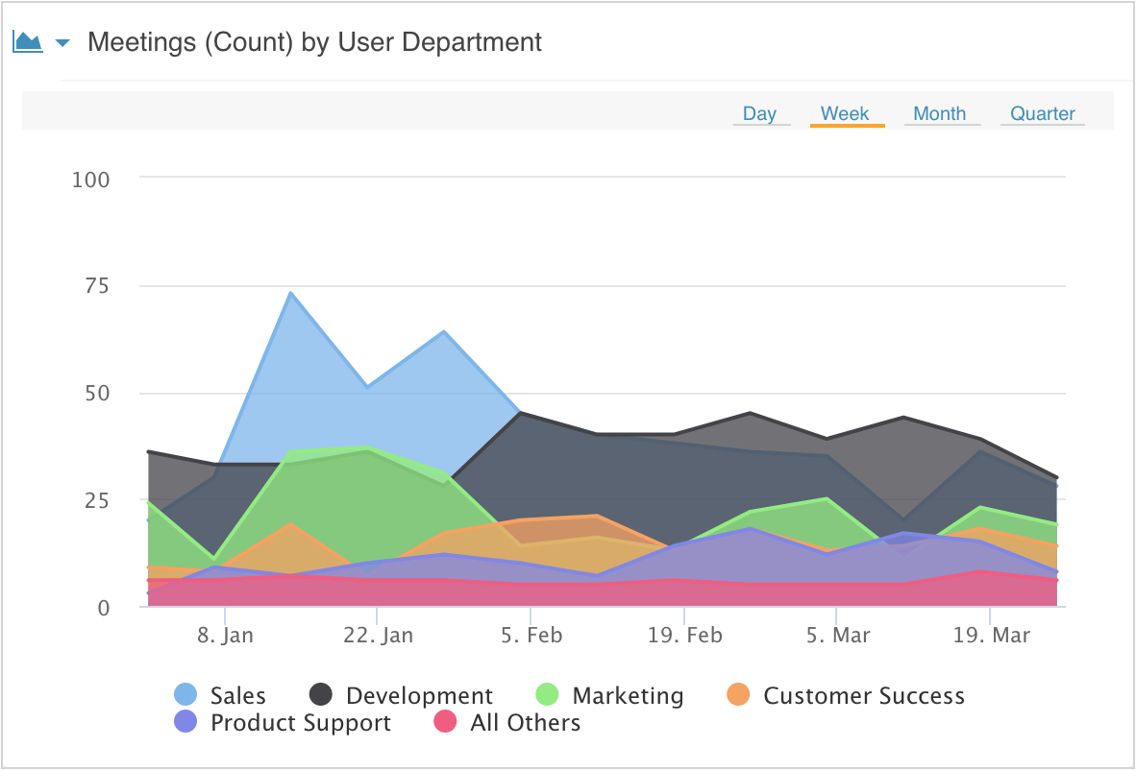Click the 100 y-axis label
Image resolution: width=1136 pixels, height=771 pixels.
(x=90, y=180)
